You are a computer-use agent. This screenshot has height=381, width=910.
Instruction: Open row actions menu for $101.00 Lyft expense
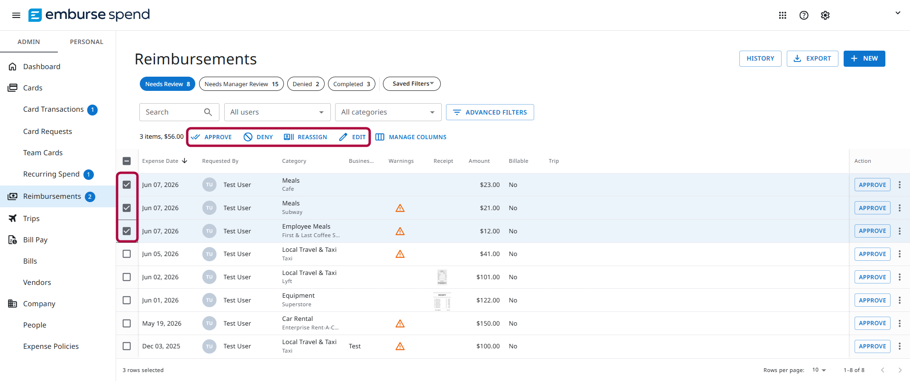pos(900,277)
